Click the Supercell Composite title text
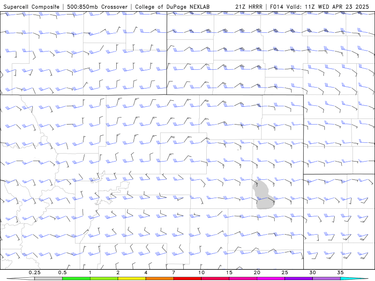 coord(31,7)
